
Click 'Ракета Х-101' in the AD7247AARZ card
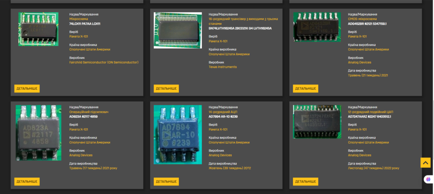pos(357,129)
